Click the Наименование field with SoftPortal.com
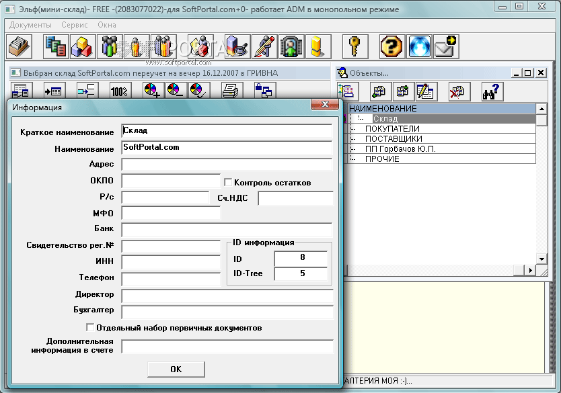The width and height of the screenshot is (561, 393). [227, 148]
